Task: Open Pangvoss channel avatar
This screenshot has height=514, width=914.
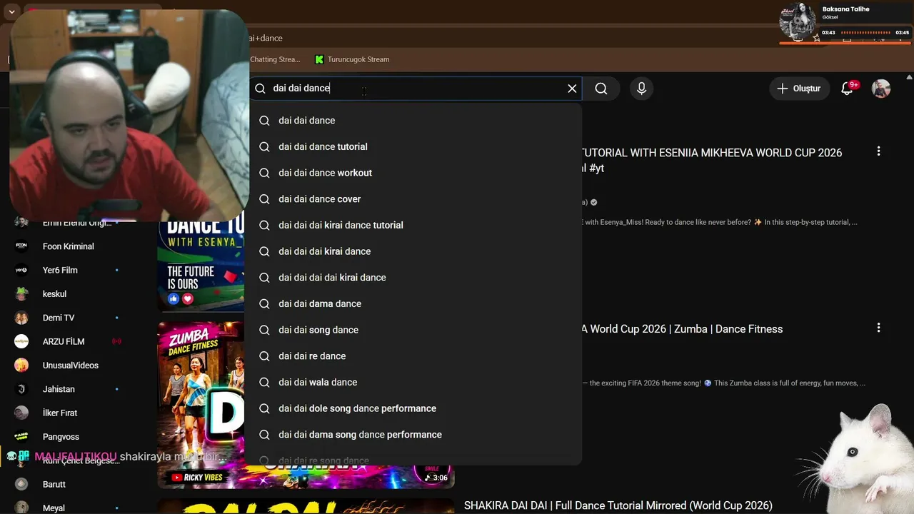Action: tap(21, 436)
